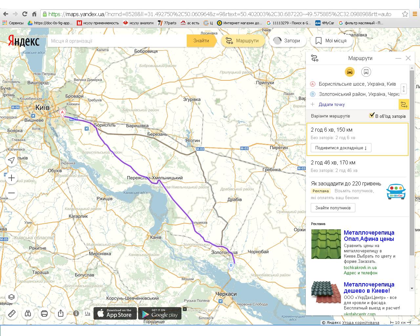The image size is (420, 336).
Task: Open the panoramas binoculars icon
Action: [28, 314]
